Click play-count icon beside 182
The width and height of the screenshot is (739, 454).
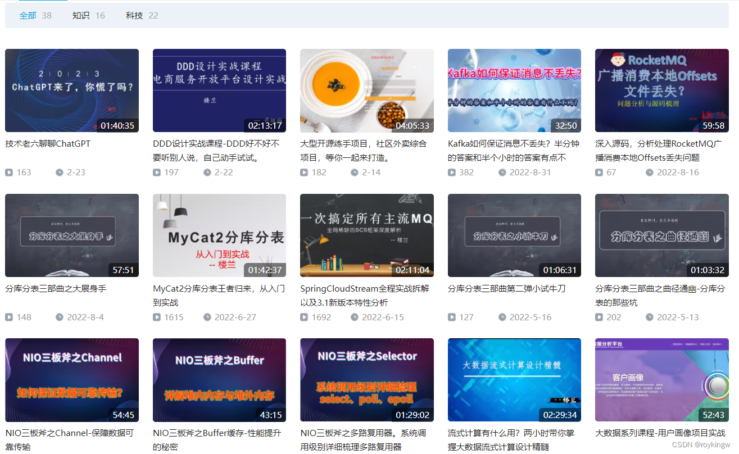(304, 172)
